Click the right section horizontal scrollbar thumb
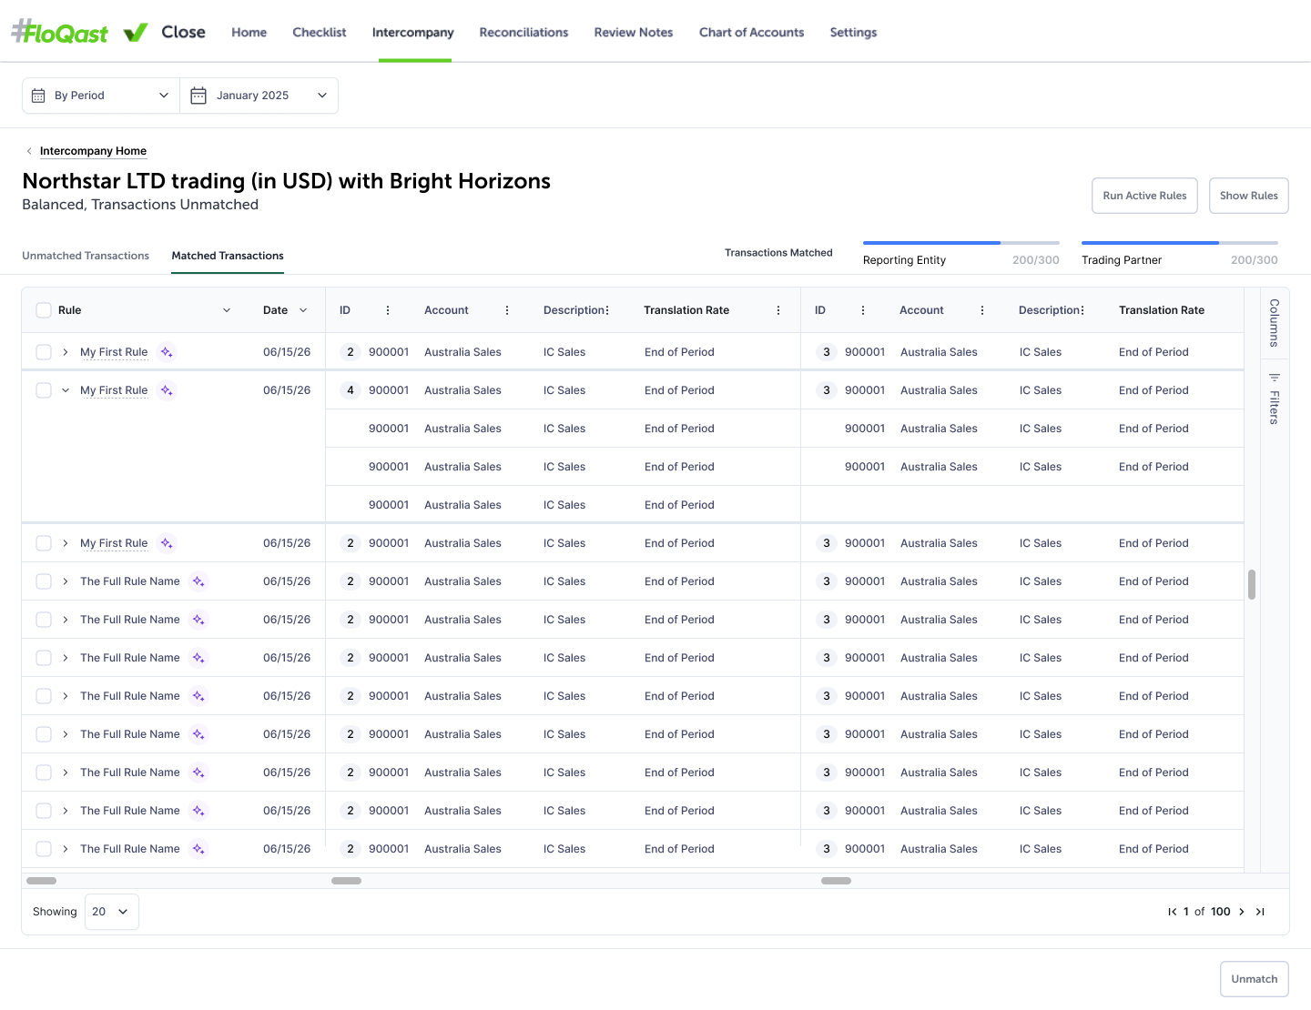 pyautogui.click(x=837, y=881)
